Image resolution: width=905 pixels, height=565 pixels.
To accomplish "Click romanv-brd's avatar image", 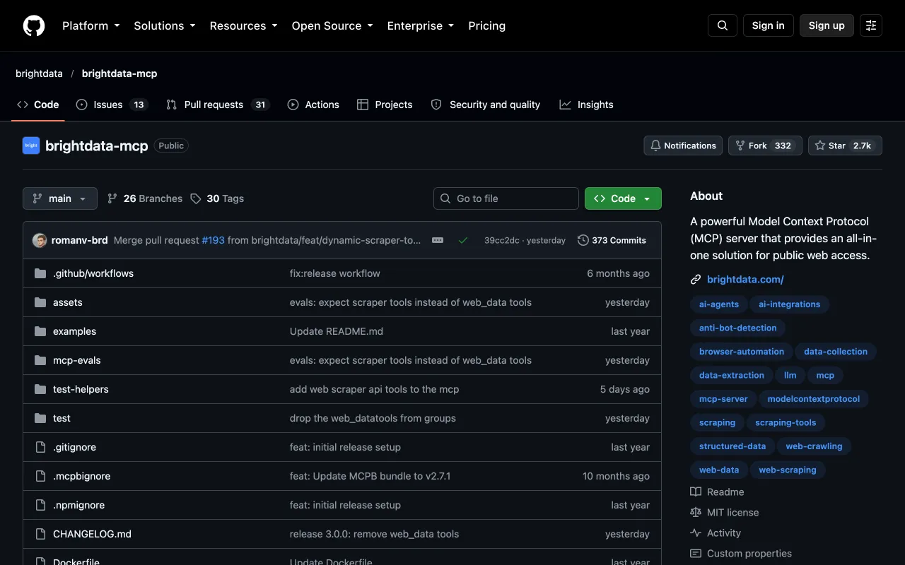I will coord(40,240).
